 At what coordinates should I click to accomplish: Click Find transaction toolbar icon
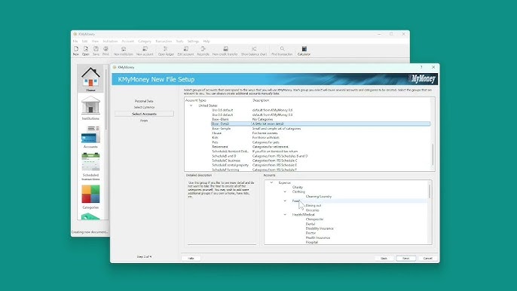(282, 51)
